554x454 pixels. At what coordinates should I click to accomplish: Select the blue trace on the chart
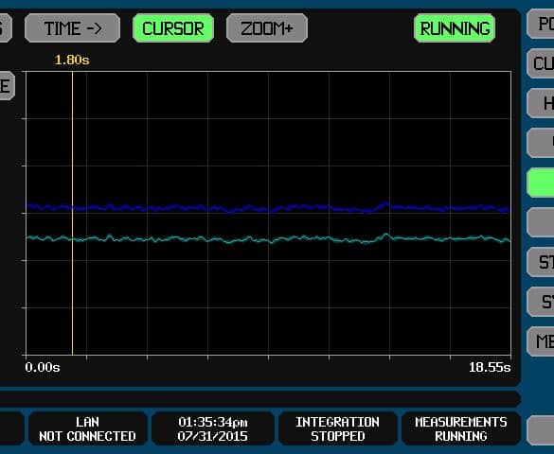click(x=269, y=208)
